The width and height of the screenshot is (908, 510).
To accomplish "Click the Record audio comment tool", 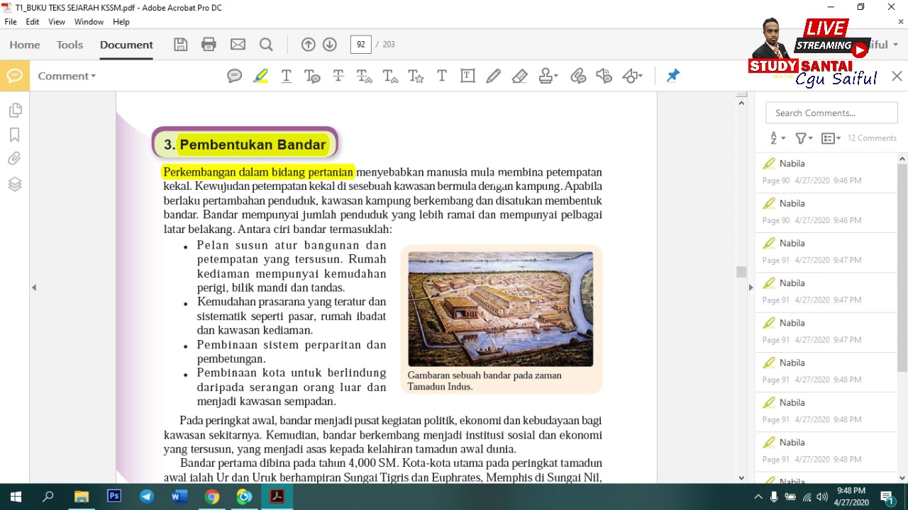I will tap(604, 76).
